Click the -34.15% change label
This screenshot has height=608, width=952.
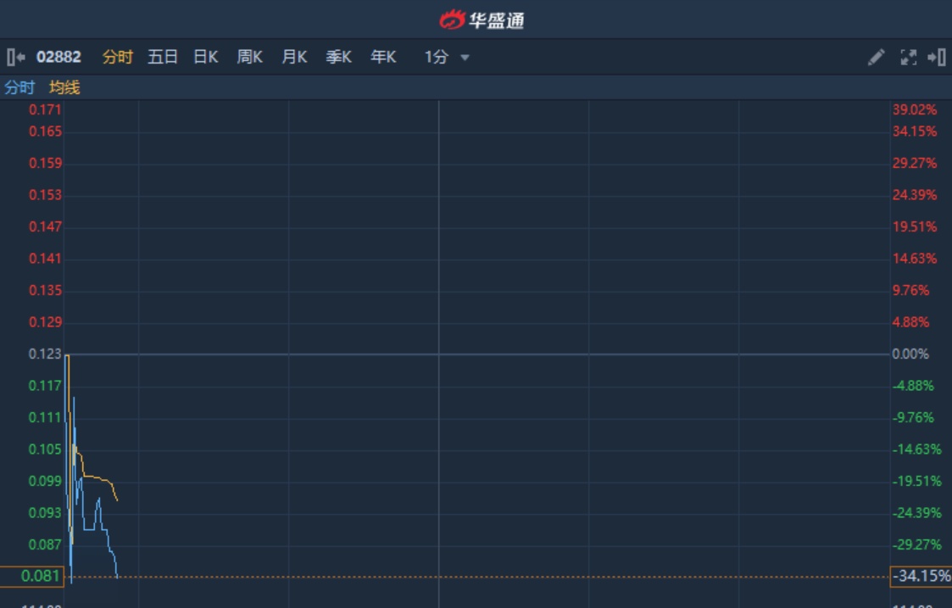coord(921,576)
